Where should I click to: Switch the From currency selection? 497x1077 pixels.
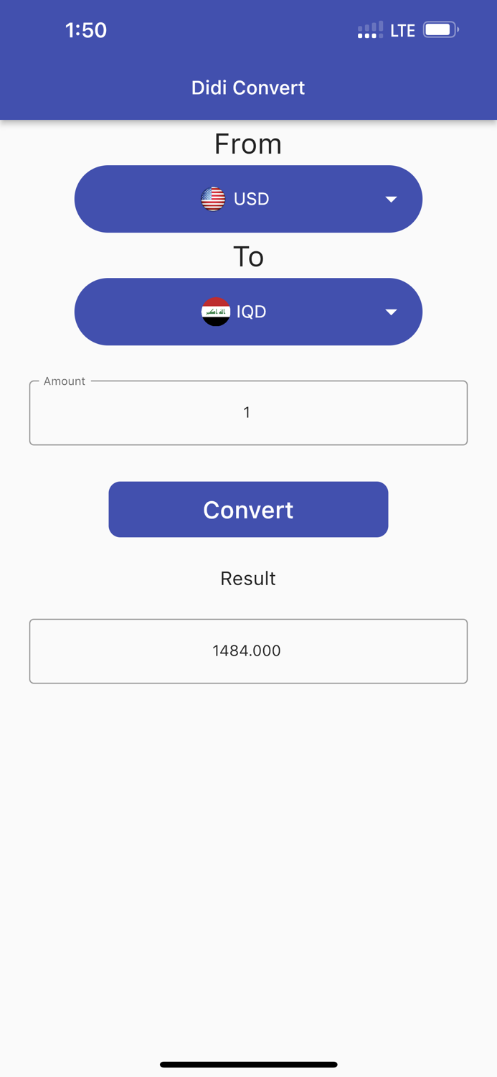(x=248, y=199)
